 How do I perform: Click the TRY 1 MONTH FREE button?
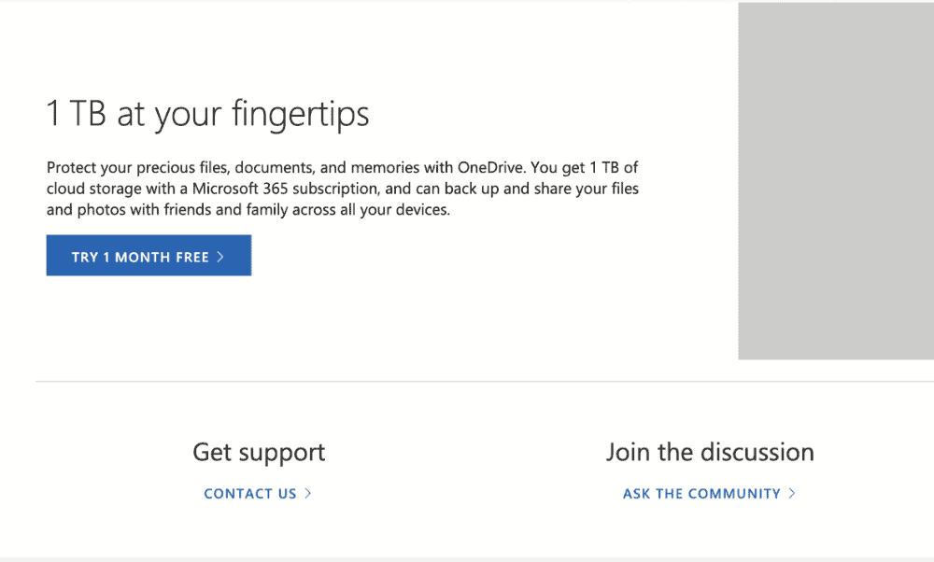pos(149,256)
